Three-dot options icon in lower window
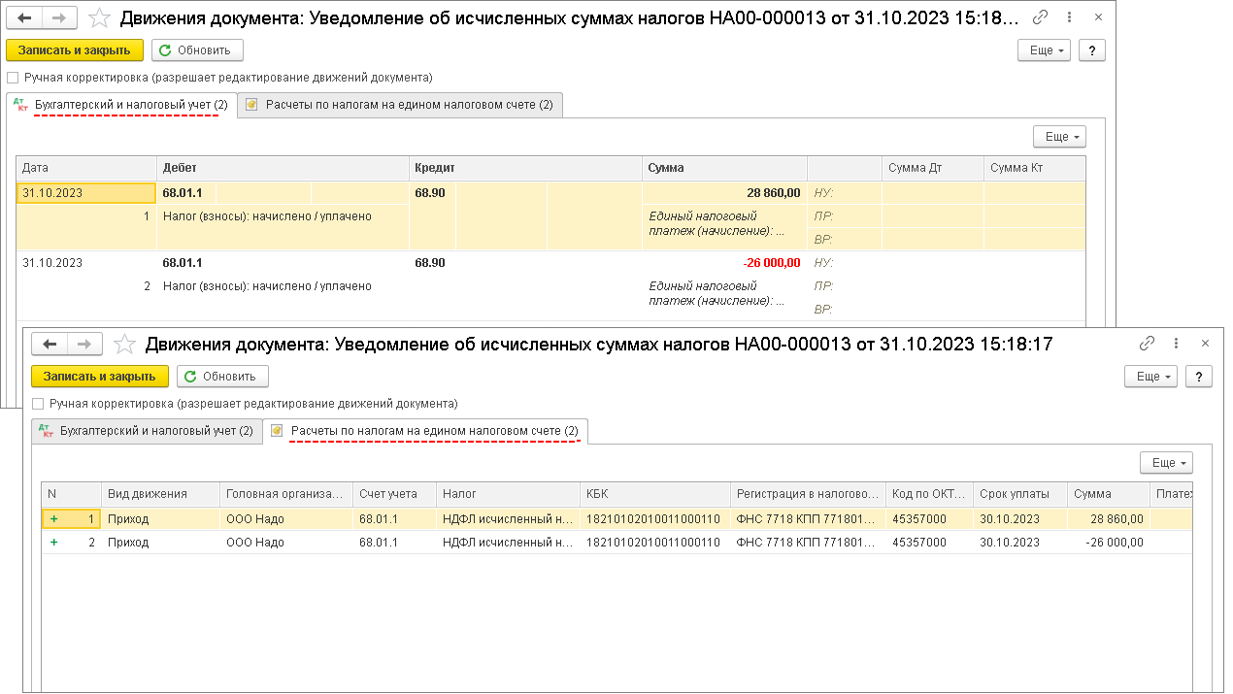The image size is (1233, 694). (1176, 344)
